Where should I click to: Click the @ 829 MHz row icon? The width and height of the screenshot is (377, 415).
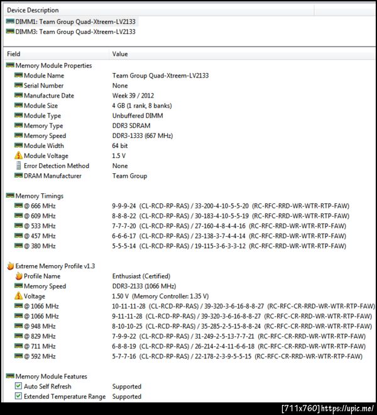tap(18, 336)
